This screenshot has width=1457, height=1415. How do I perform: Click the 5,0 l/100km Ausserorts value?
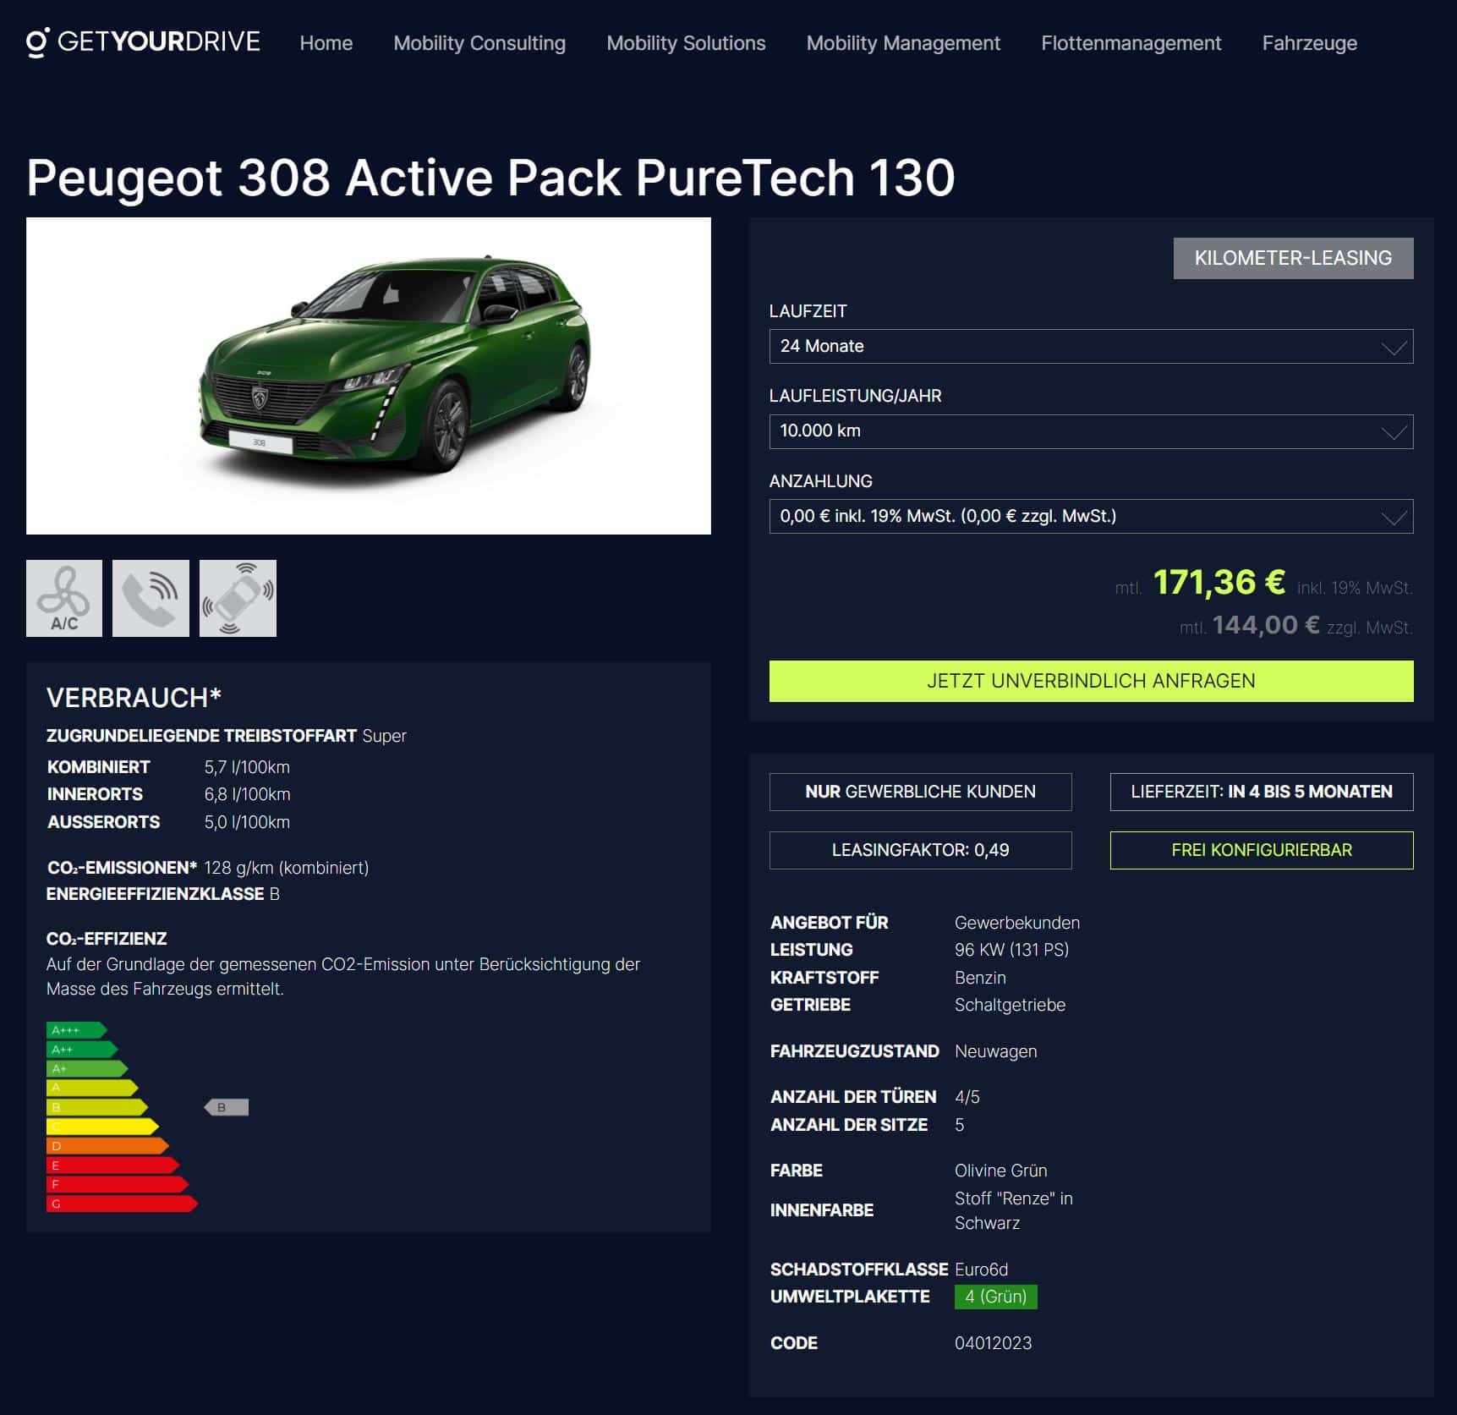pyautogui.click(x=247, y=822)
